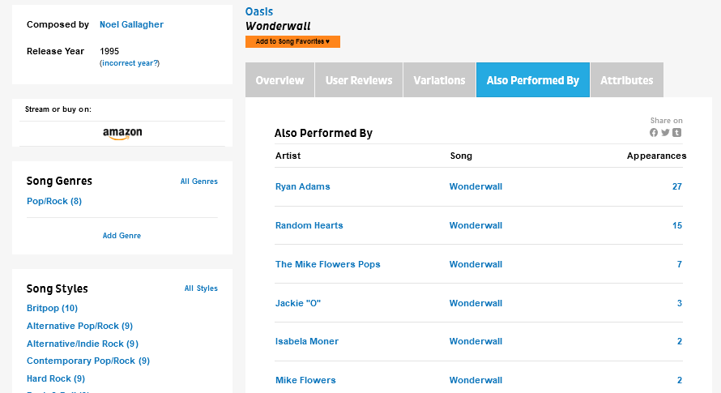Switch to the Overview tab
The width and height of the screenshot is (721, 393).
[279, 80]
